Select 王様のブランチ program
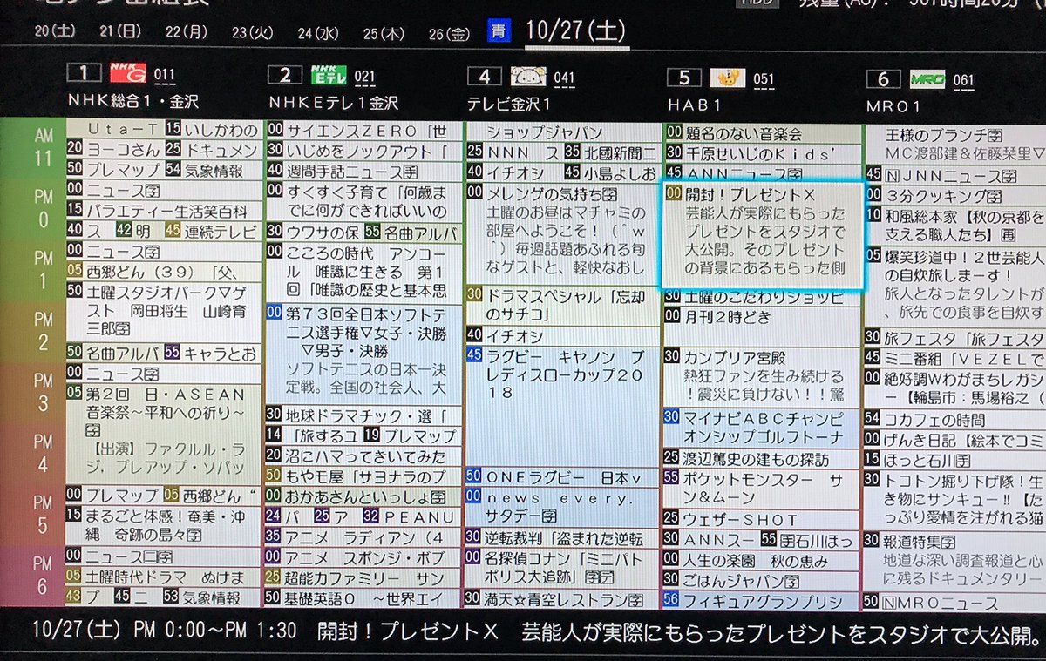The height and width of the screenshot is (661, 1046). coord(956,145)
